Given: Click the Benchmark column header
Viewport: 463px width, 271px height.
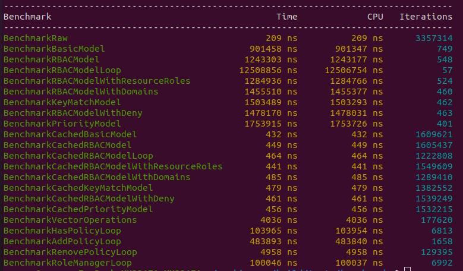Looking at the screenshot, I should tap(27, 17).
